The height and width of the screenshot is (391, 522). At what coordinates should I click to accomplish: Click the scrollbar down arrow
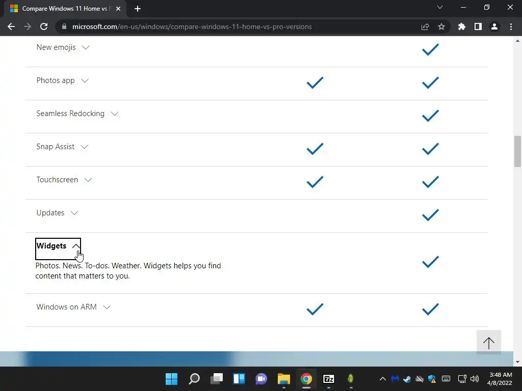point(517,362)
